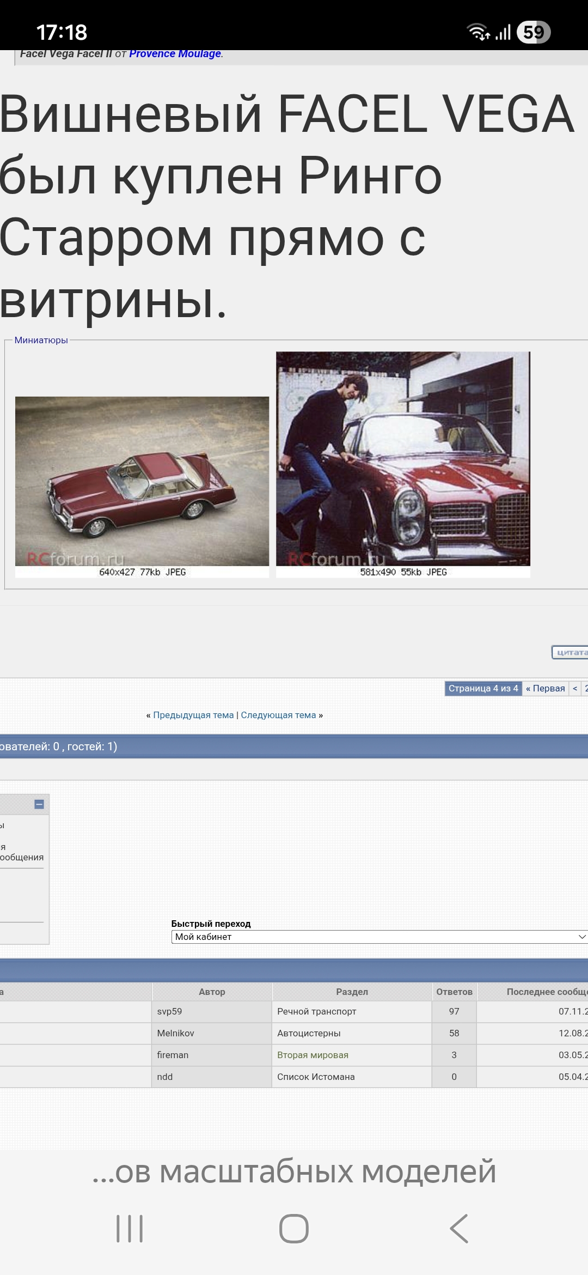Viewport: 588px width, 1275px height.
Task: Collapse the side panel with minus icon
Action: (39, 804)
